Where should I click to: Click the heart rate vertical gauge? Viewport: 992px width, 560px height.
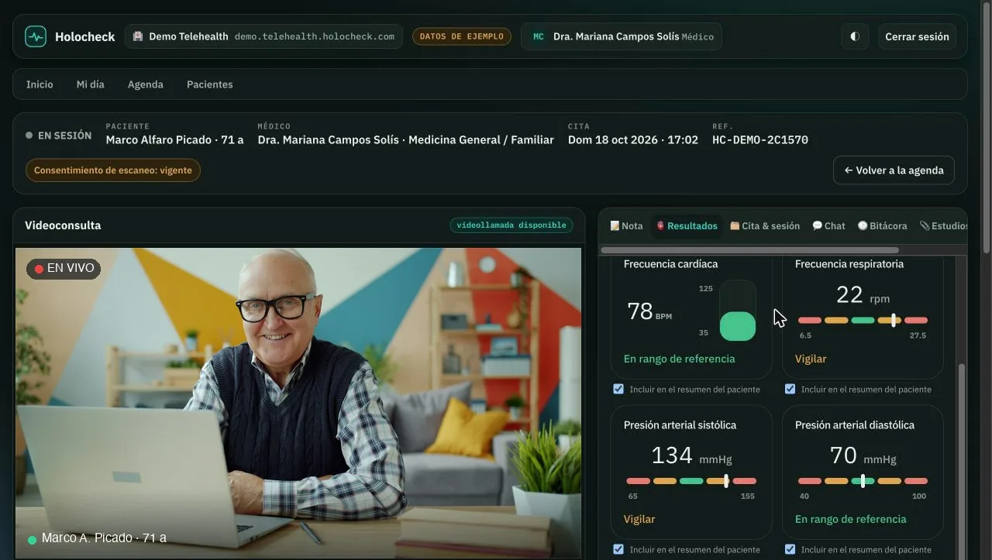(x=738, y=311)
